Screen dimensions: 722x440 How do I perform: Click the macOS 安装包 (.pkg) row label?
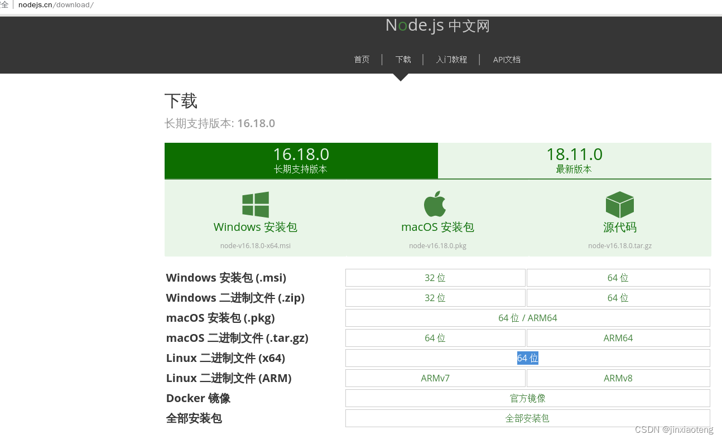point(220,318)
